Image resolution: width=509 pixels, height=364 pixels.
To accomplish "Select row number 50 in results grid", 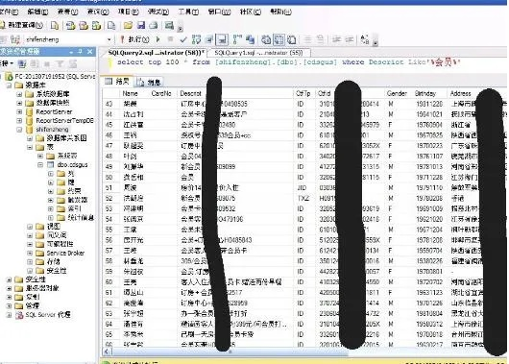I will pyautogui.click(x=109, y=178).
